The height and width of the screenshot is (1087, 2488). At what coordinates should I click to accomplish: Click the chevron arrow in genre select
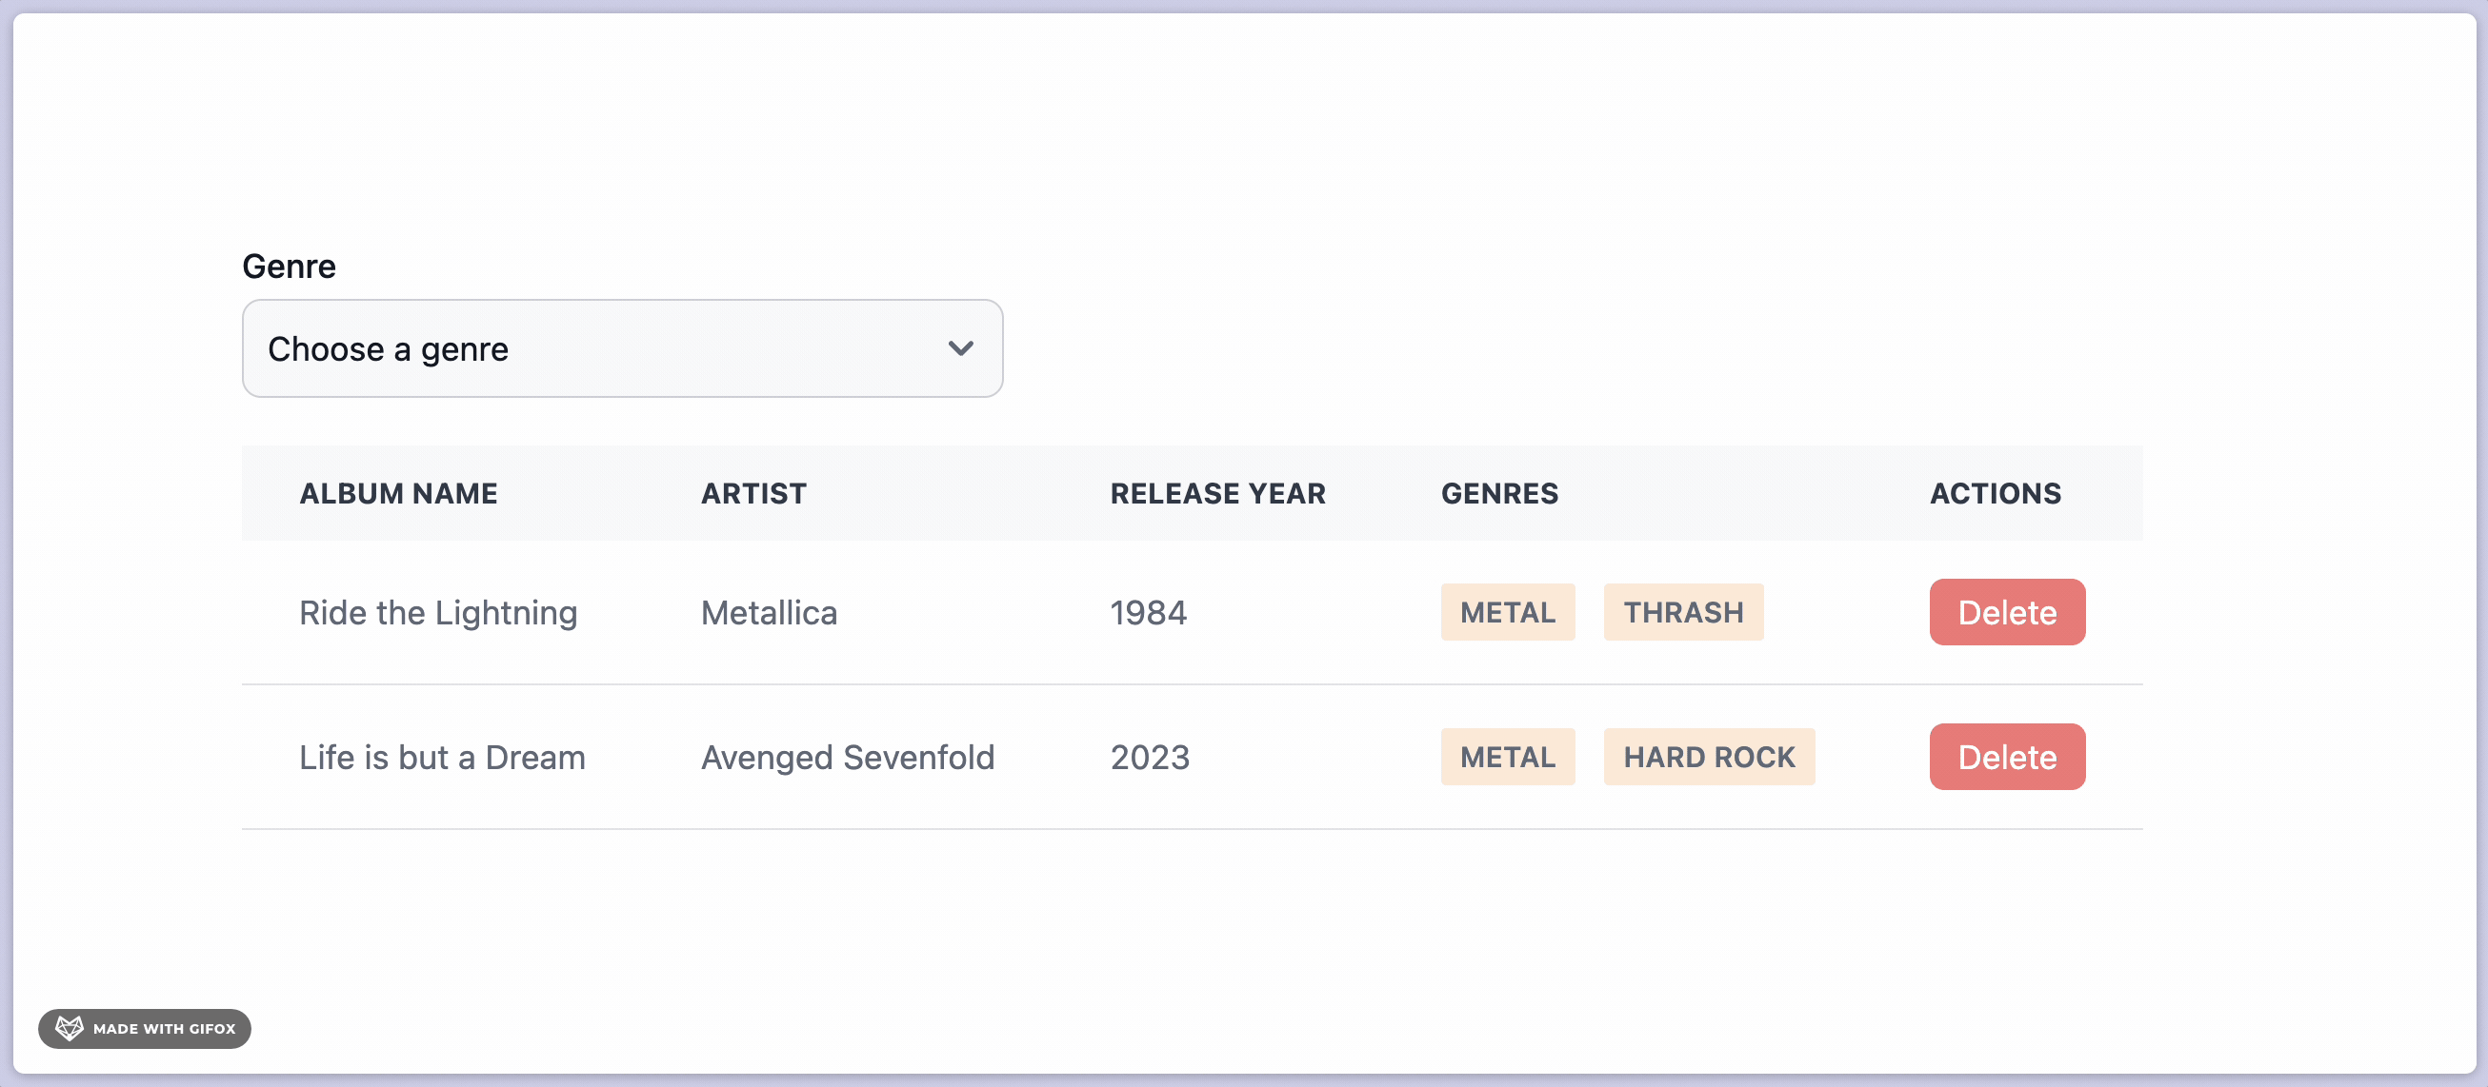pos(960,348)
